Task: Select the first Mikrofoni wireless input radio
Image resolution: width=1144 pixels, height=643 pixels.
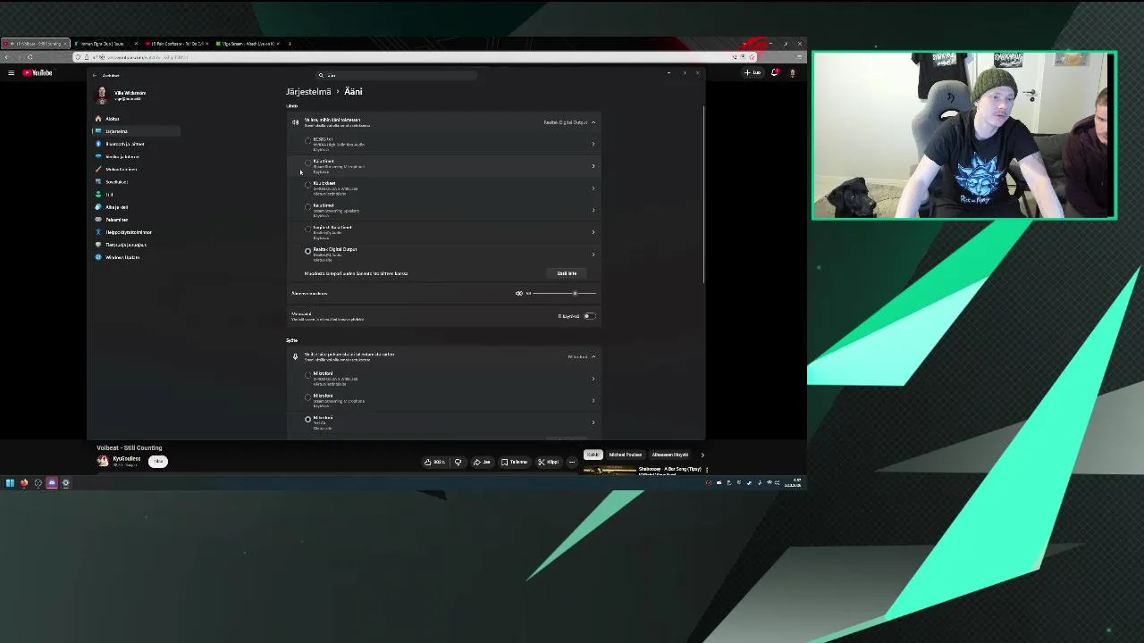Action: pyautogui.click(x=308, y=375)
